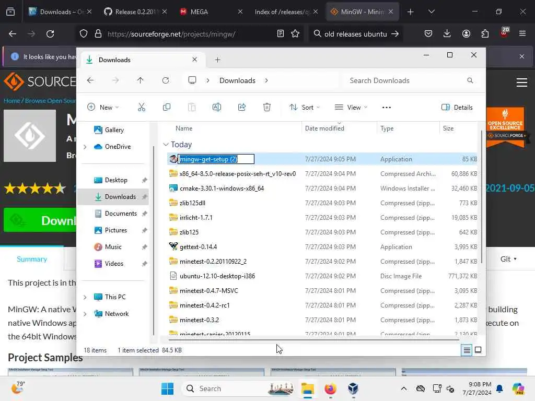Expand OneDrive in navigation pane
Screen dimensions: 535x401
[85, 147]
